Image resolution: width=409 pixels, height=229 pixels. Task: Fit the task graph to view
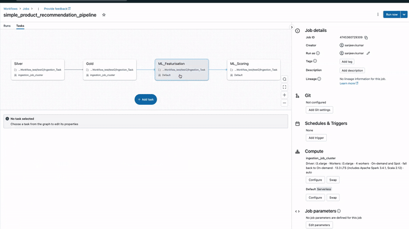(x=284, y=87)
